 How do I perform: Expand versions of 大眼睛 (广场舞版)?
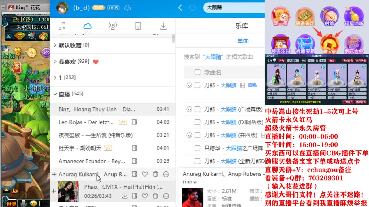(189, 109)
